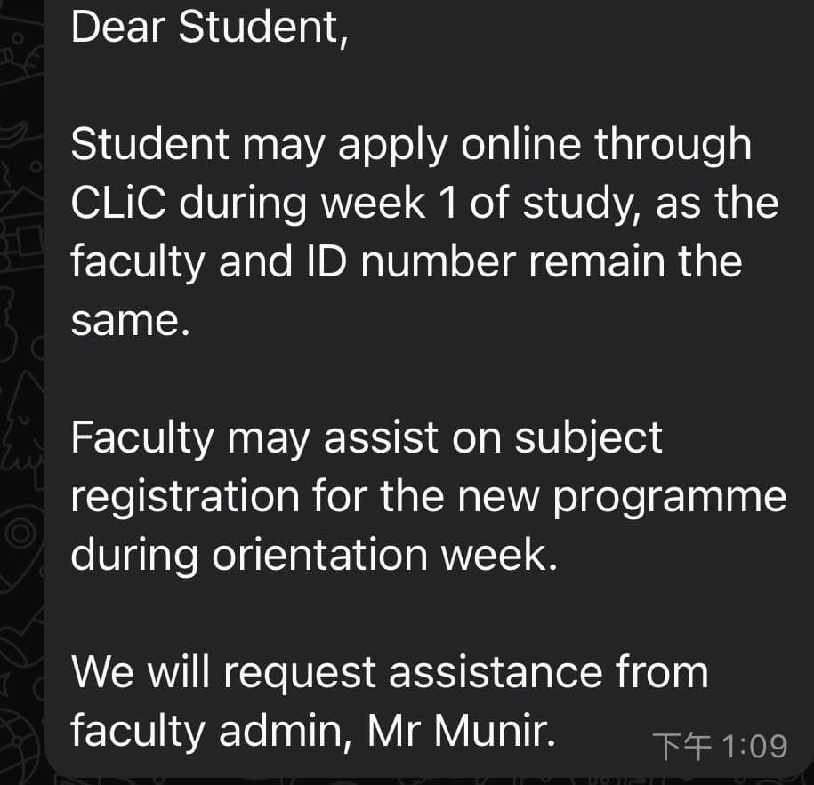
Task: Tap the "Dear Student," greeting line
Action: pyautogui.click(x=210, y=28)
